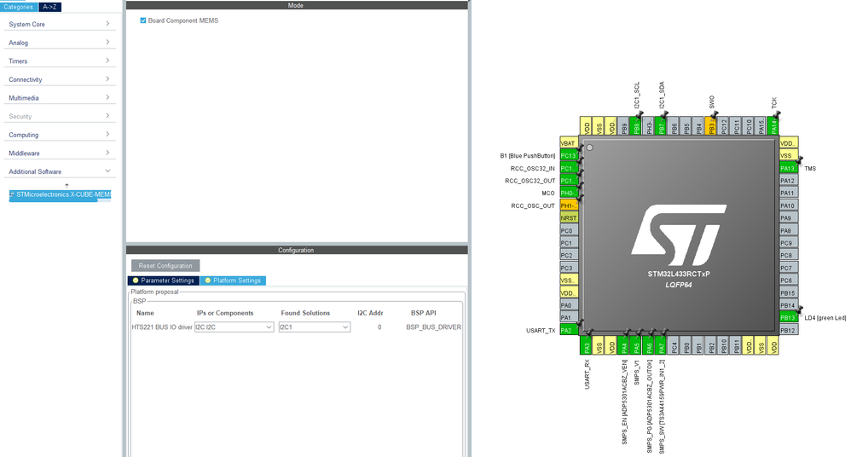Select the unassigned PA1 pin

pyautogui.click(x=570, y=318)
